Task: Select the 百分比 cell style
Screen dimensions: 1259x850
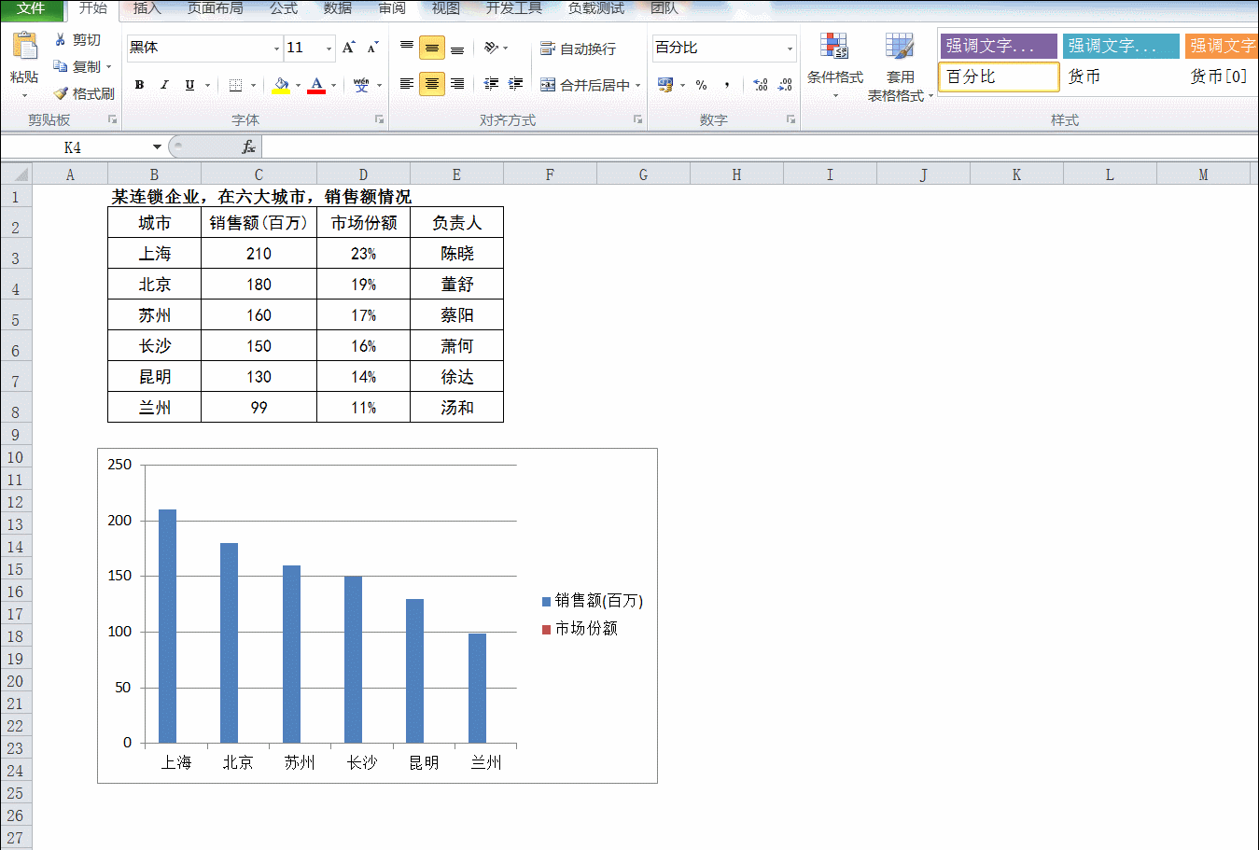Action: pos(999,77)
